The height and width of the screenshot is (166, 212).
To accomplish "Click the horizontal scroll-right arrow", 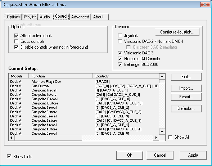I will 156,138.
